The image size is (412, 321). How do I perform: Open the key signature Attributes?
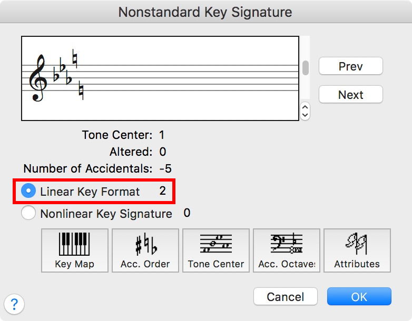(x=357, y=250)
